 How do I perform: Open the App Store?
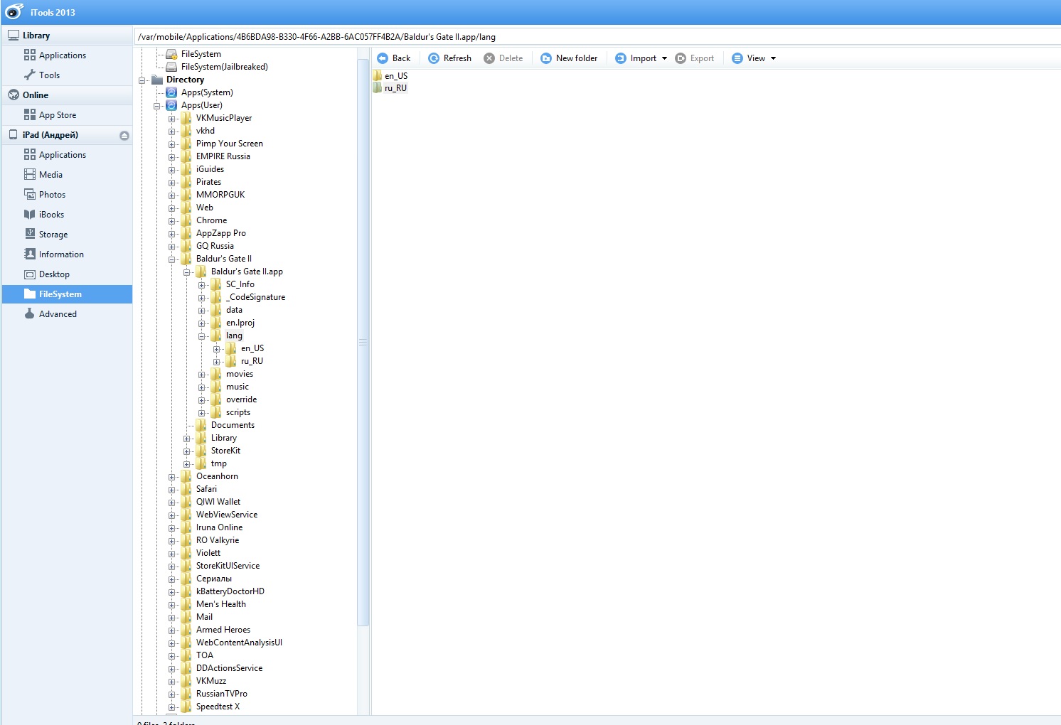click(x=57, y=115)
